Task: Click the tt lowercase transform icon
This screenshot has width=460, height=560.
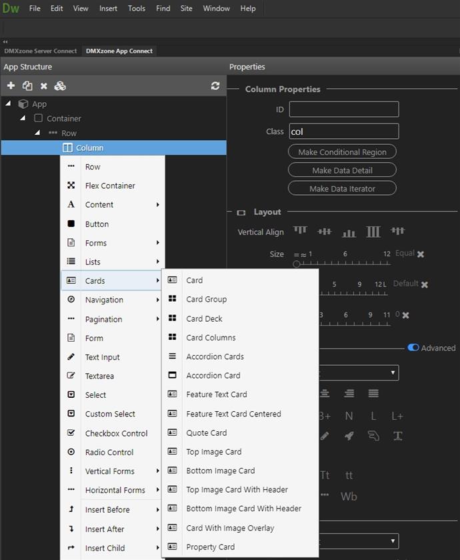Action: (x=349, y=475)
